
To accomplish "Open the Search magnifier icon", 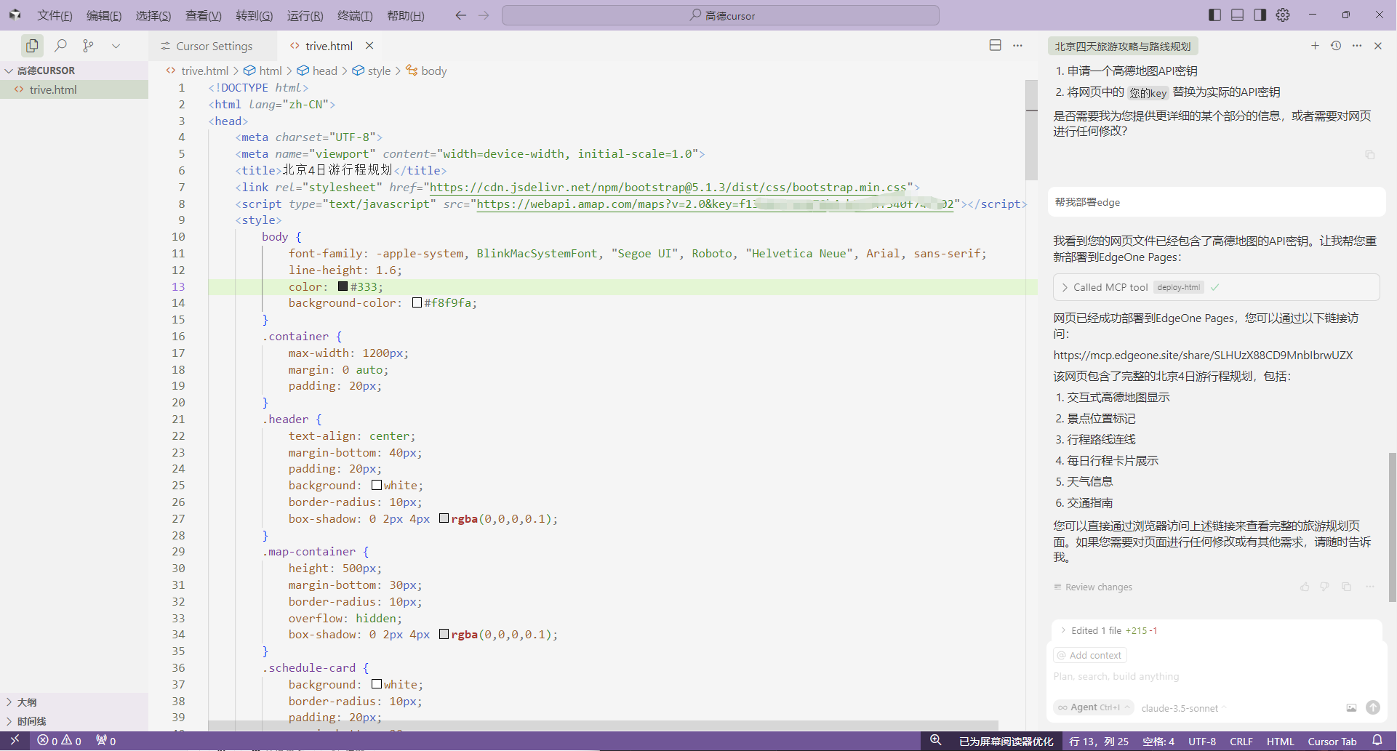I will [61, 46].
